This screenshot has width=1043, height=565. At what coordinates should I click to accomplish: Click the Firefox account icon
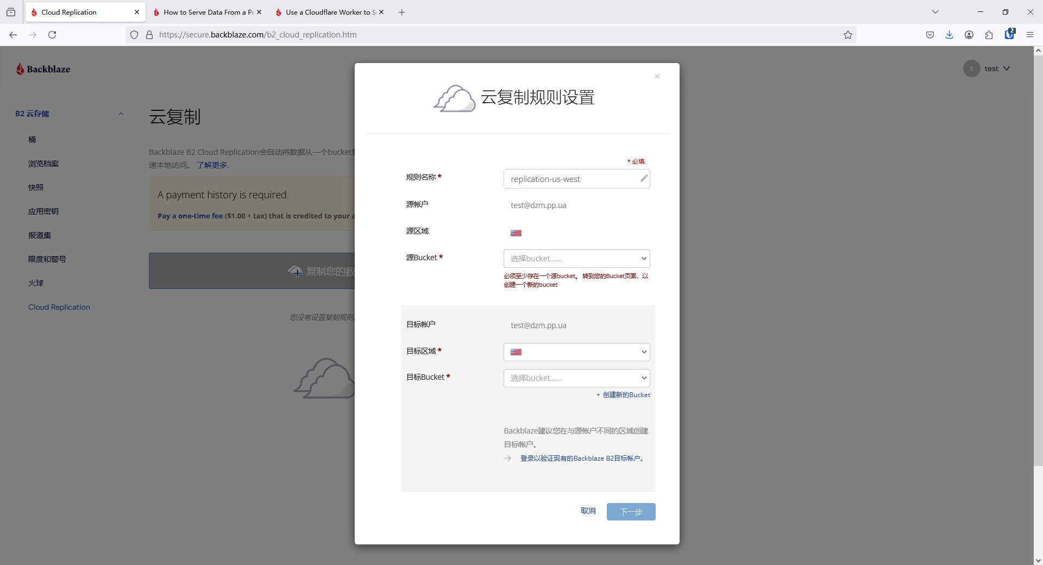pyautogui.click(x=969, y=35)
